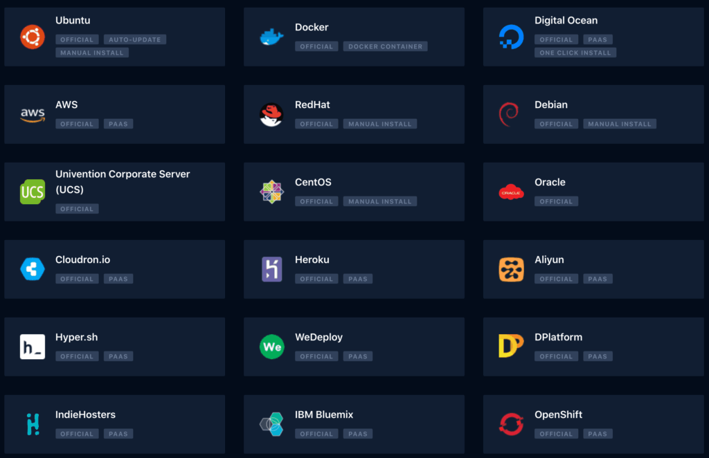Select the RedHat logo icon
The height and width of the screenshot is (458, 709).
click(271, 114)
